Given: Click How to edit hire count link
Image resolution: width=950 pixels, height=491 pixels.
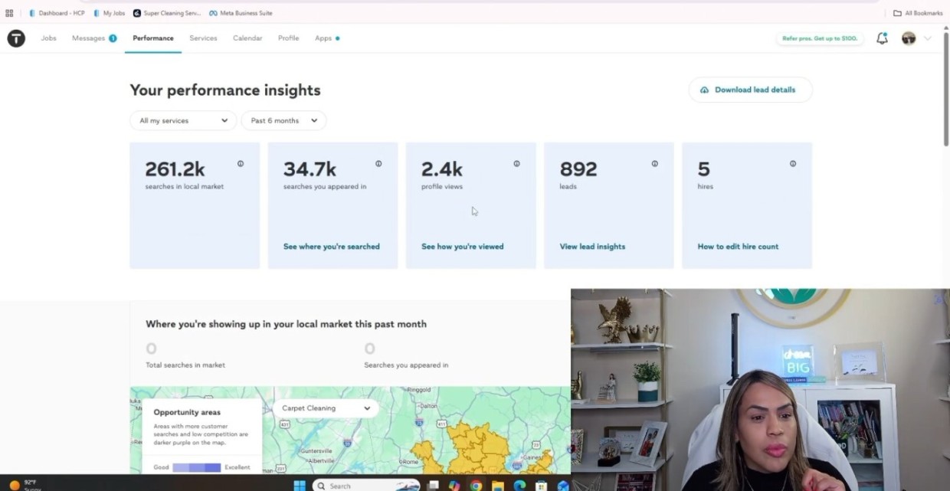Looking at the screenshot, I should (x=738, y=247).
